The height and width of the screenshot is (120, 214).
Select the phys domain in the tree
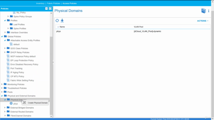16,104
